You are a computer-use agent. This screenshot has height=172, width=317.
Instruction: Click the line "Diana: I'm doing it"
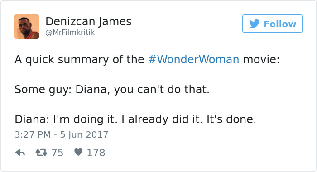pyautogui.click(x=66, y=119)
